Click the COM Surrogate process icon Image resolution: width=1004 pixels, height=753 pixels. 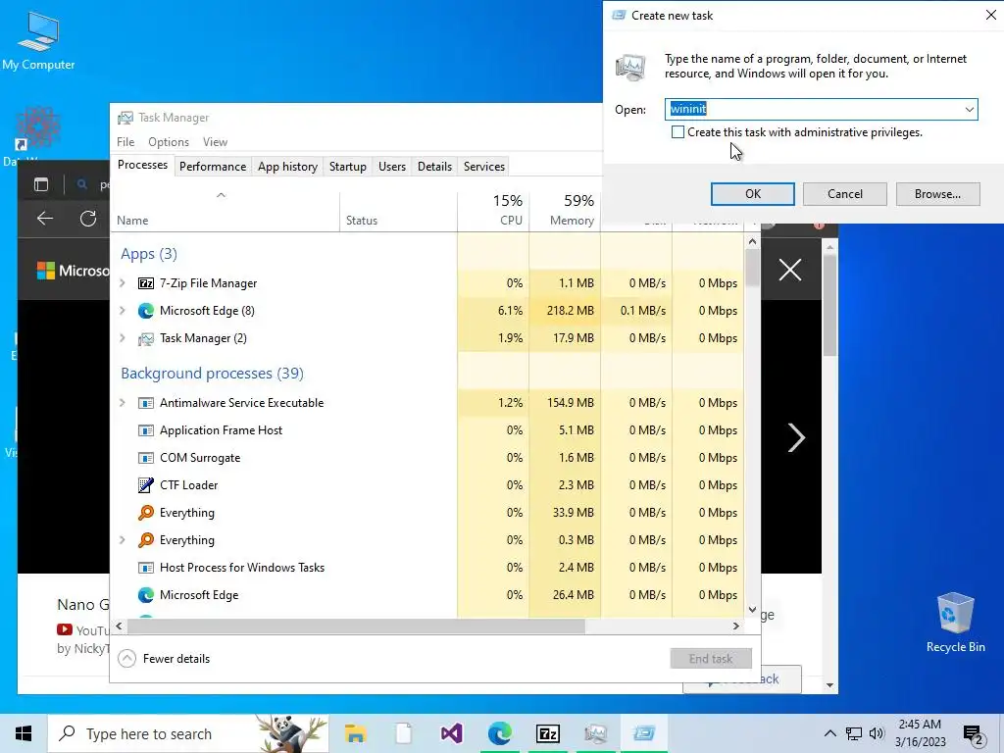click(x=146, y=458)
